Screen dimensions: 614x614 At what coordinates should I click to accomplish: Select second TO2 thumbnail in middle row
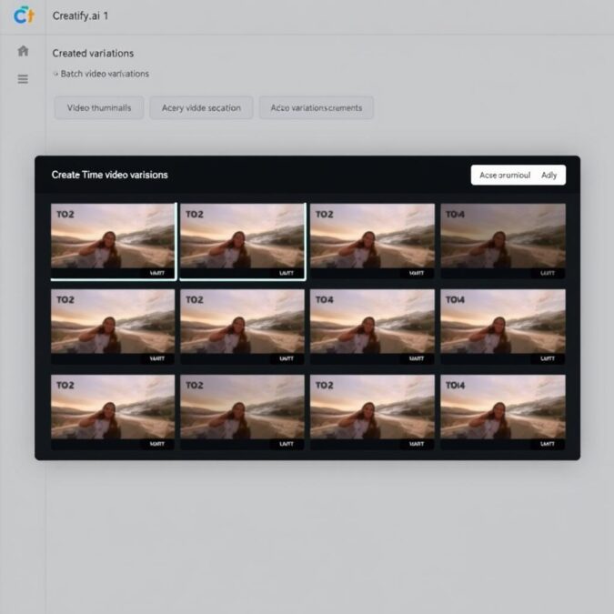[242, 327]
